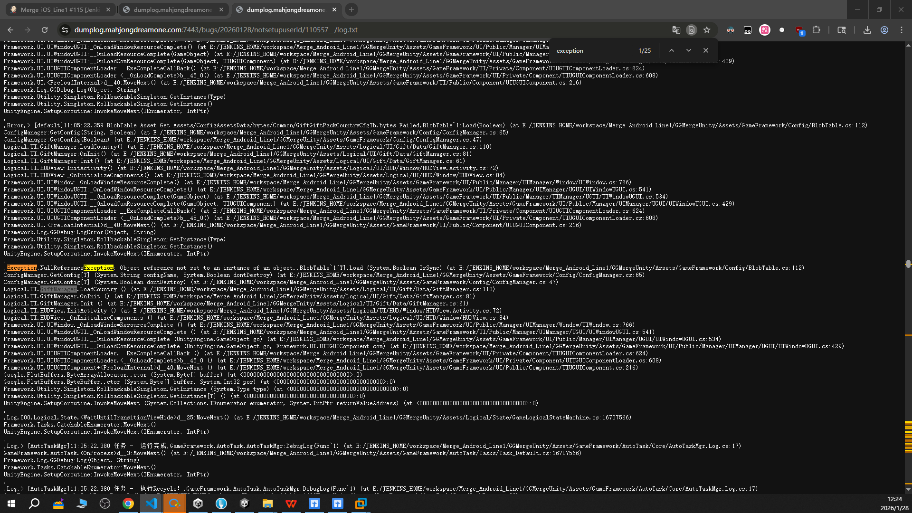Open the red shield ad blocker extension
The image size is (912, 513).
(x=799, y=30)
